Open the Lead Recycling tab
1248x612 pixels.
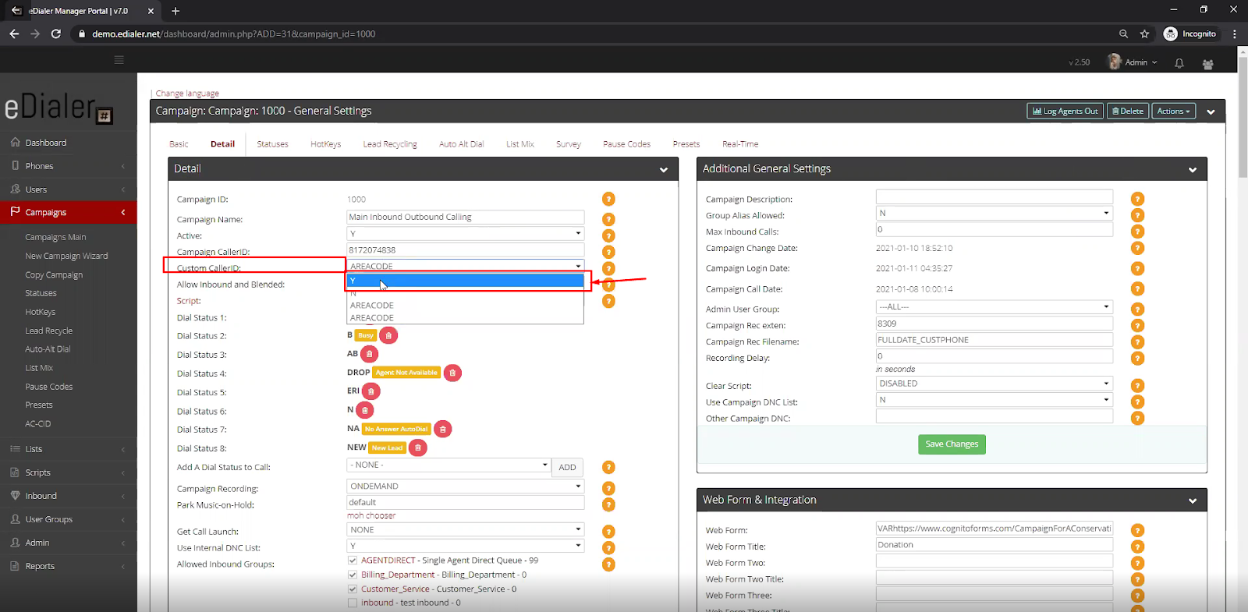coord(390,144)
